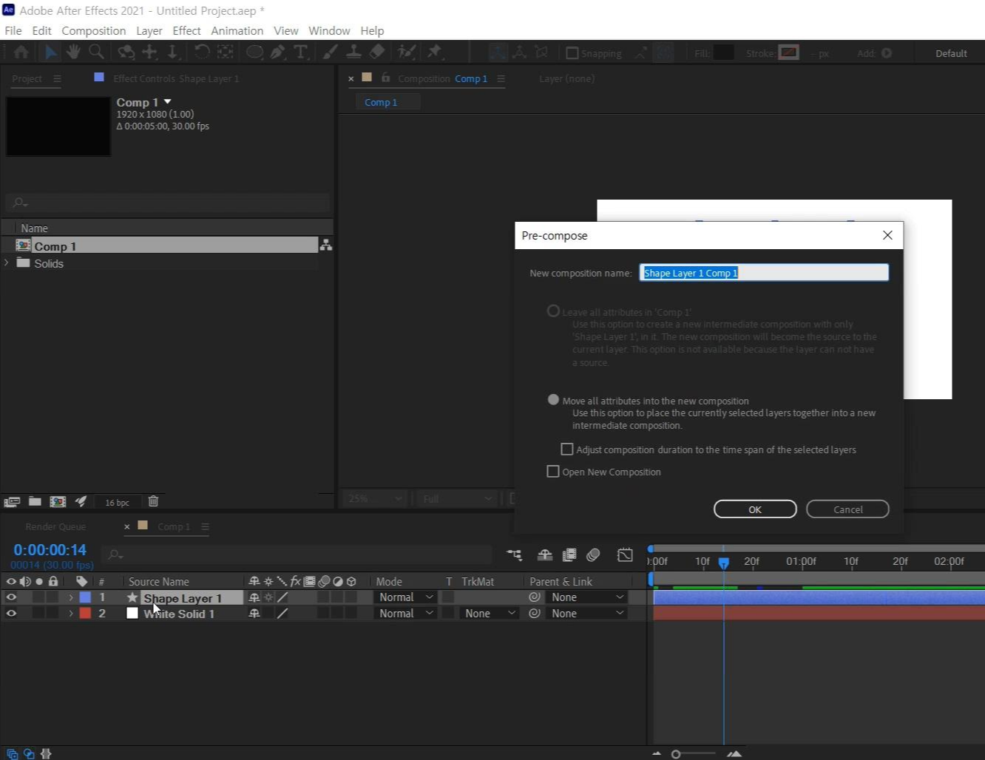Open the Graph Editor in timeline

pyautogui.click(x=625, y=554)
